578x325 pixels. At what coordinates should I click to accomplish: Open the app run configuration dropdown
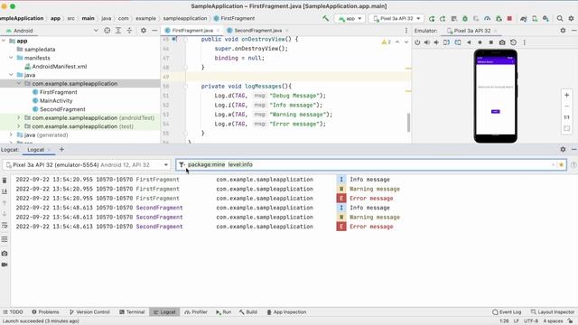tap(350, 18)
